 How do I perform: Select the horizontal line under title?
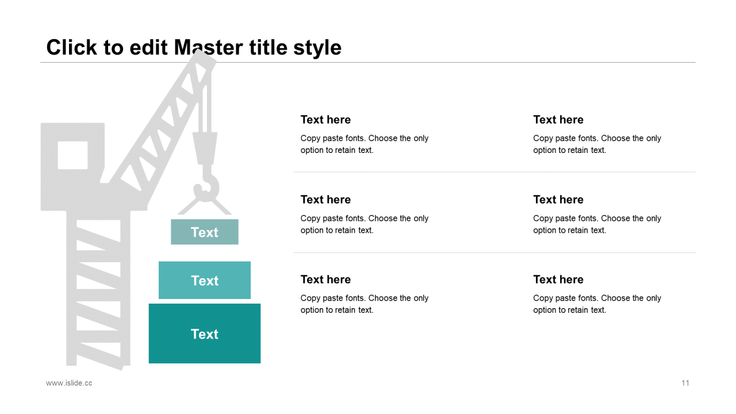(368, 62)
